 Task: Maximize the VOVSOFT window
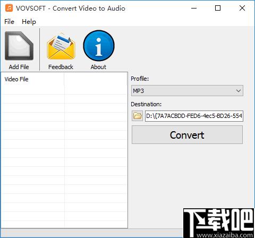click(218, 8)
